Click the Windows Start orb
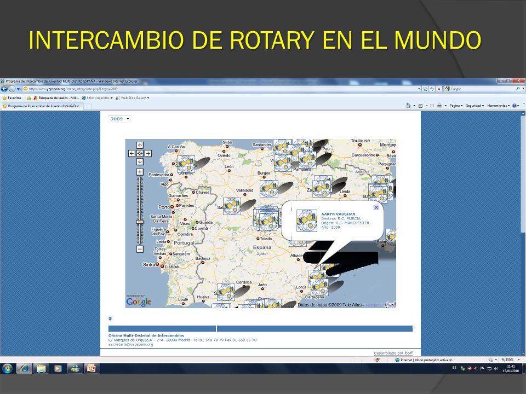The image size is (526, 394). 7,368
